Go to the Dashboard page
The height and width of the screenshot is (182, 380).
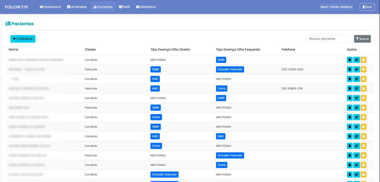click(50, 7)
